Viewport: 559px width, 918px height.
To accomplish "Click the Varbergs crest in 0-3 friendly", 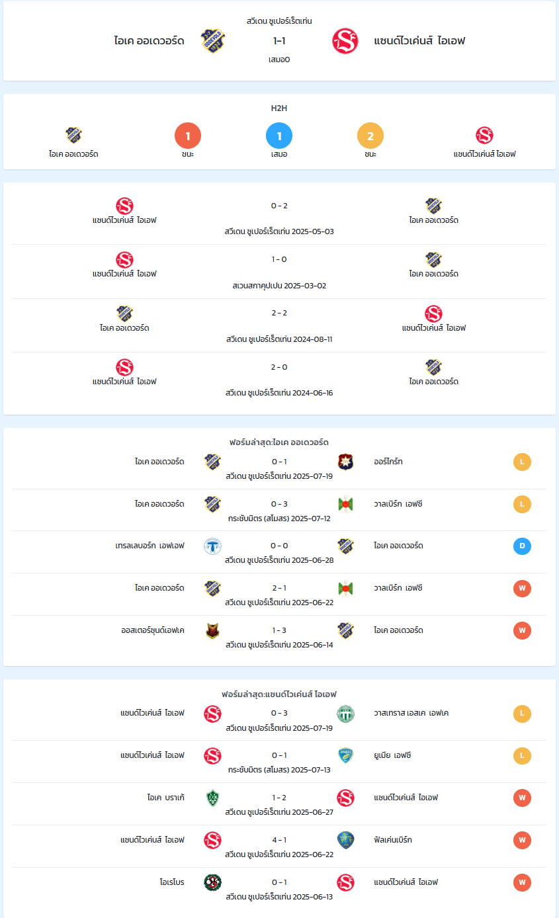I will [x=345, y=504].
